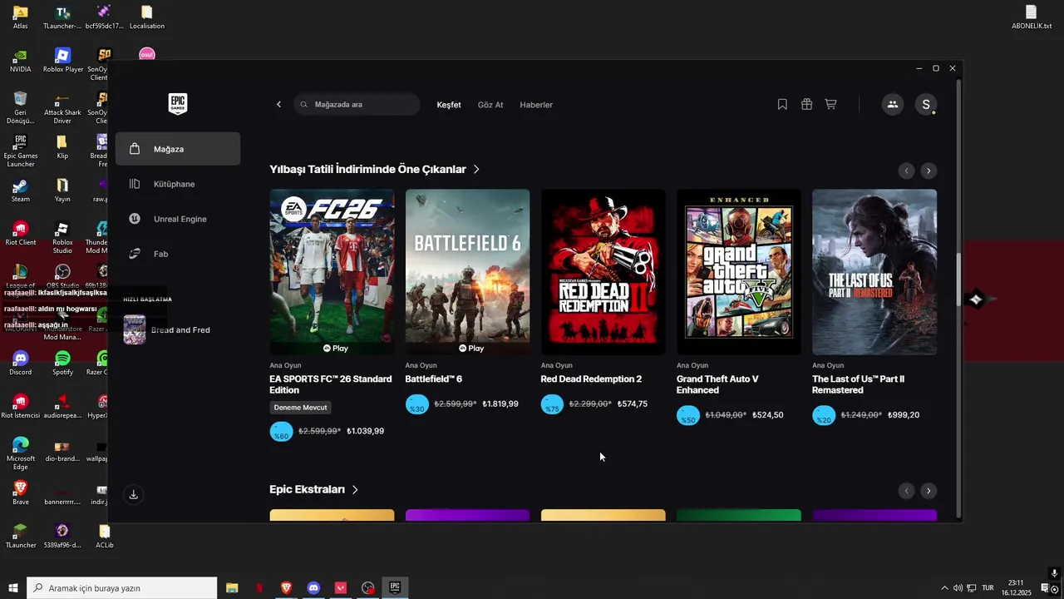Click the ₺524,50 price for GTA V
The width and height of the screenshot is (1064, 599).
point(768,415)
